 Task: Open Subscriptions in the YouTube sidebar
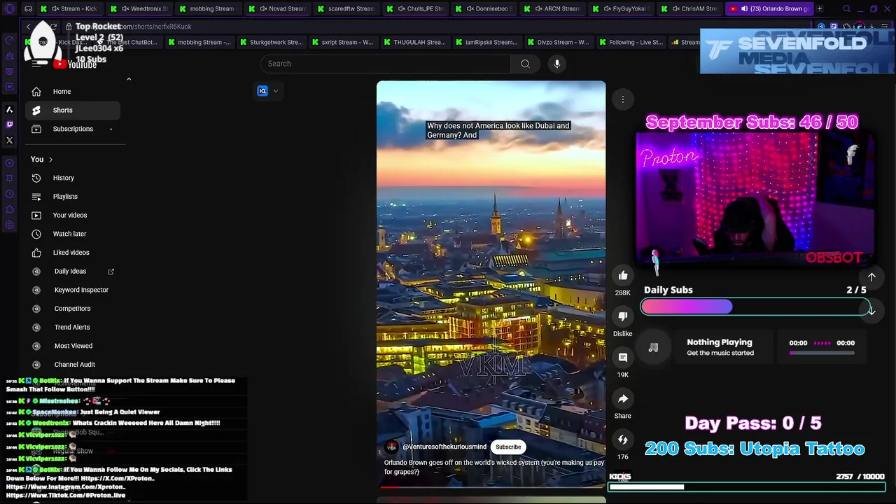[x=73, y=129]
